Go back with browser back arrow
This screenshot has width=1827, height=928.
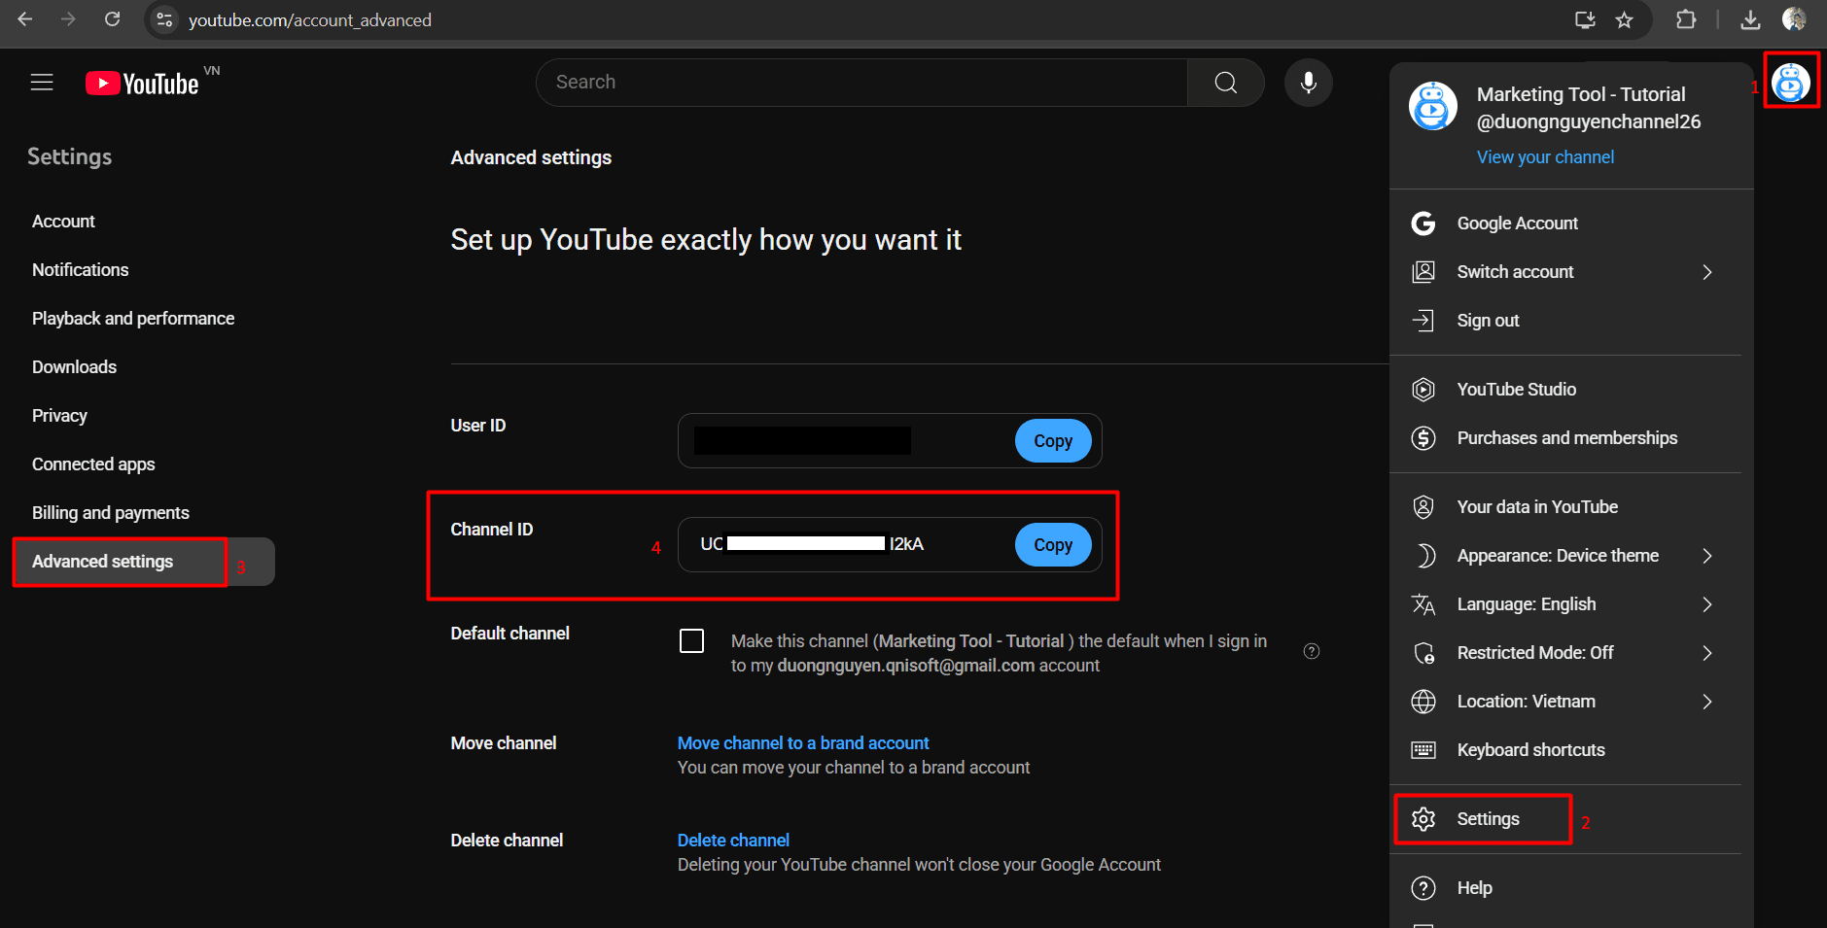click(25, 19)
